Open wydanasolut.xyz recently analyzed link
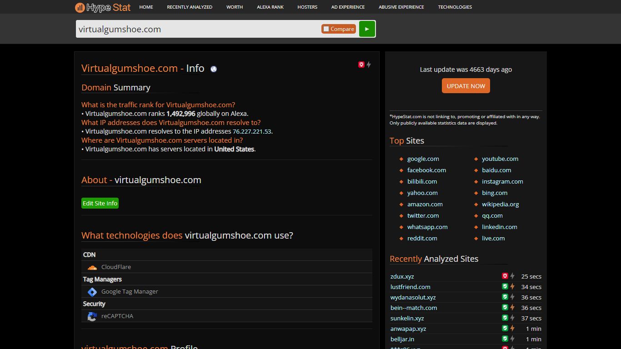The height and width of the screenshot is (349, 621). coord(413,297)
